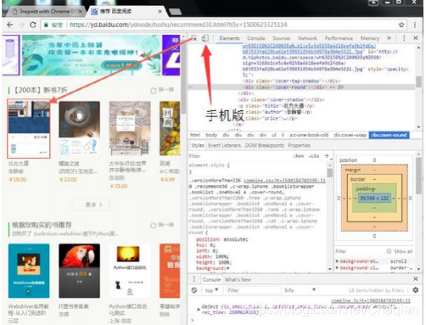
Task: Expand background-clip computed property
Action: [x=337, y=267]
